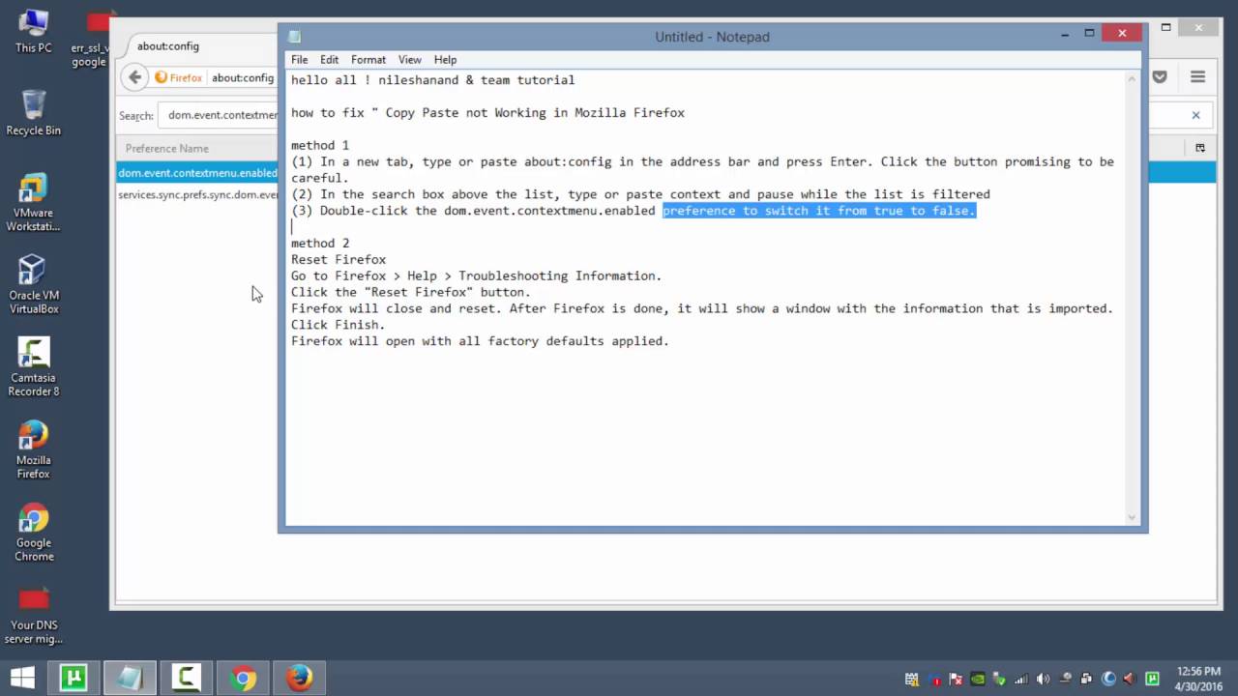Open the Windows Start button
This screenshot has height=696, width=1238.
coord(22,678)
